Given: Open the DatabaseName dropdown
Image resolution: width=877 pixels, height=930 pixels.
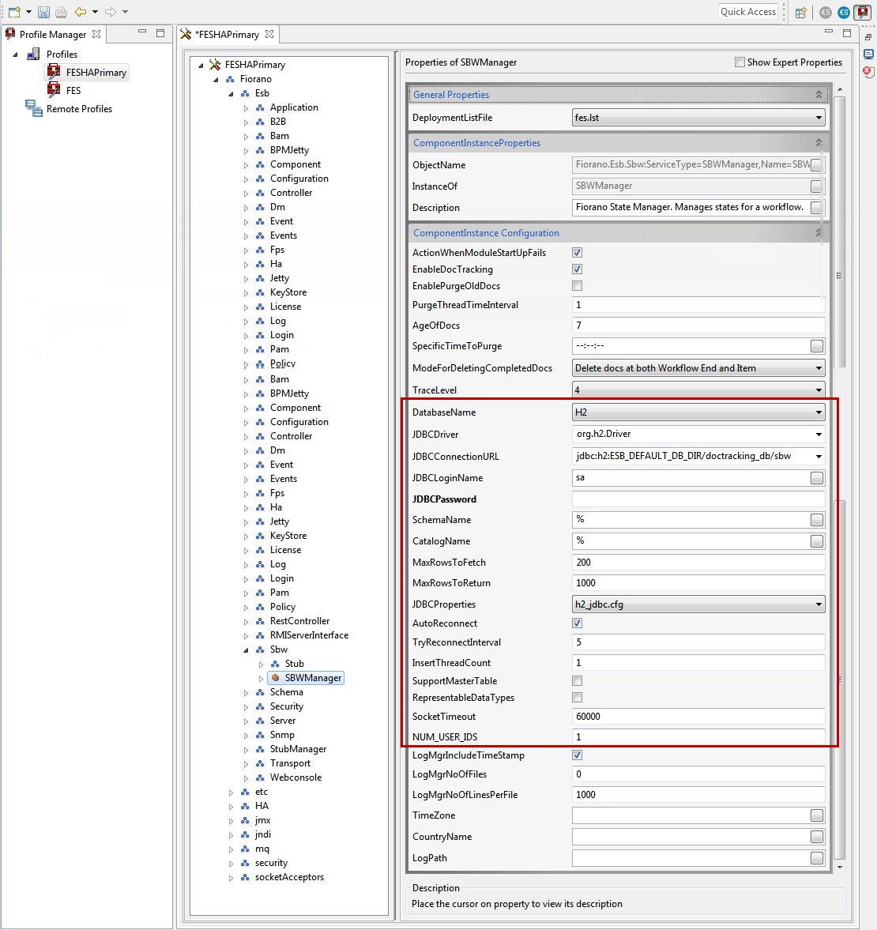Looking at the screenshot, I should (819, 412).
